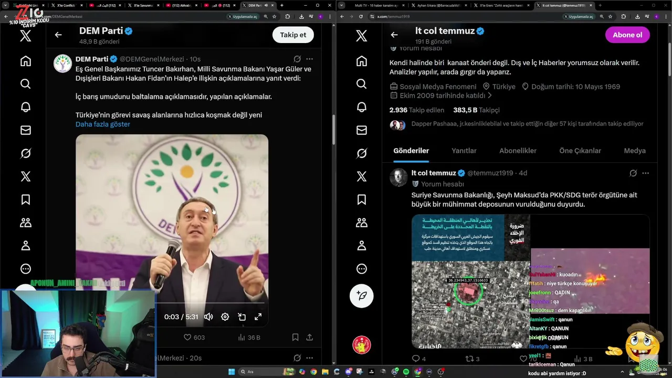Image resolution: width=672 pixels, height=378 pixels.
Task: Follow DEM Parti with Takip et
Action: coord(293,35)
